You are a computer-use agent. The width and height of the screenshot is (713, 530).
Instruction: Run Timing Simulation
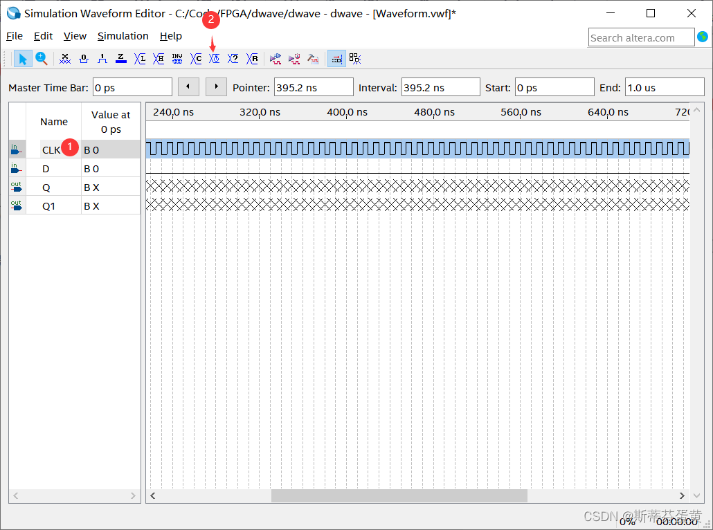[x=294, y=59]
